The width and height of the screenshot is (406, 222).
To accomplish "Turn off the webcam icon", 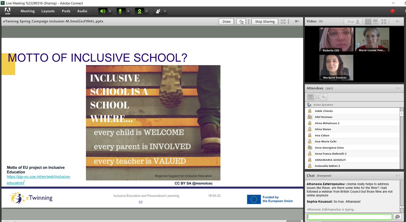I will [140, 11].
